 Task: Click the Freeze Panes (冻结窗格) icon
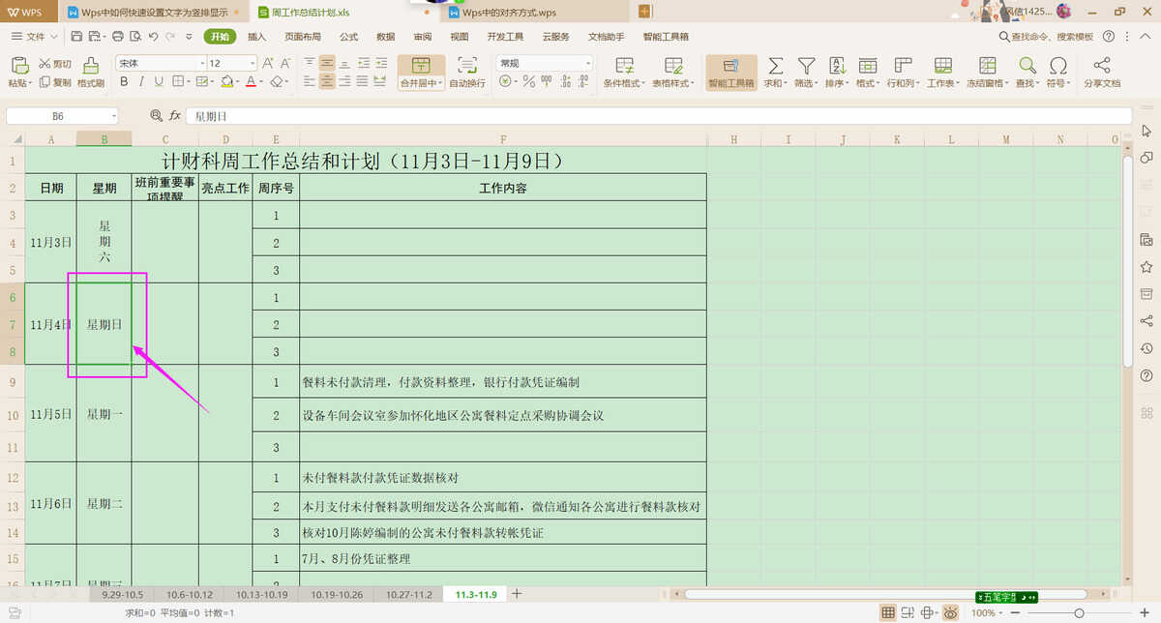pyautogui.click(x=987, y=65)
